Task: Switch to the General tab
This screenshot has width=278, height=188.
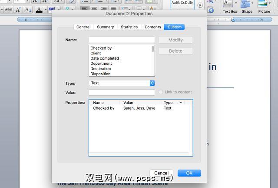Action: [83, 27]
